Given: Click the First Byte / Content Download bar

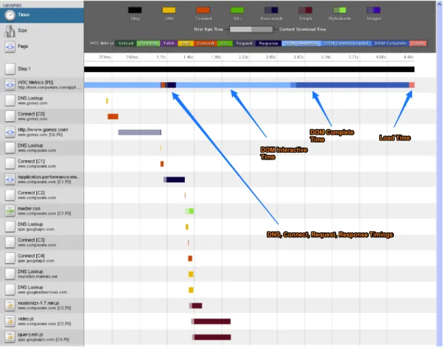Looking at the screenshot, I should click(x=251, y=29).
